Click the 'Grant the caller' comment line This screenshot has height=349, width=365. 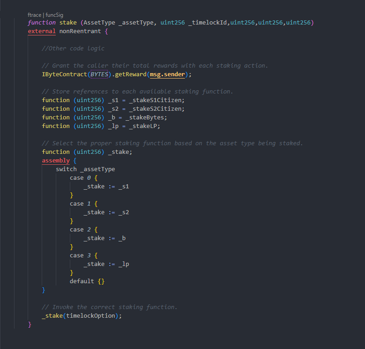click(155, 66)
